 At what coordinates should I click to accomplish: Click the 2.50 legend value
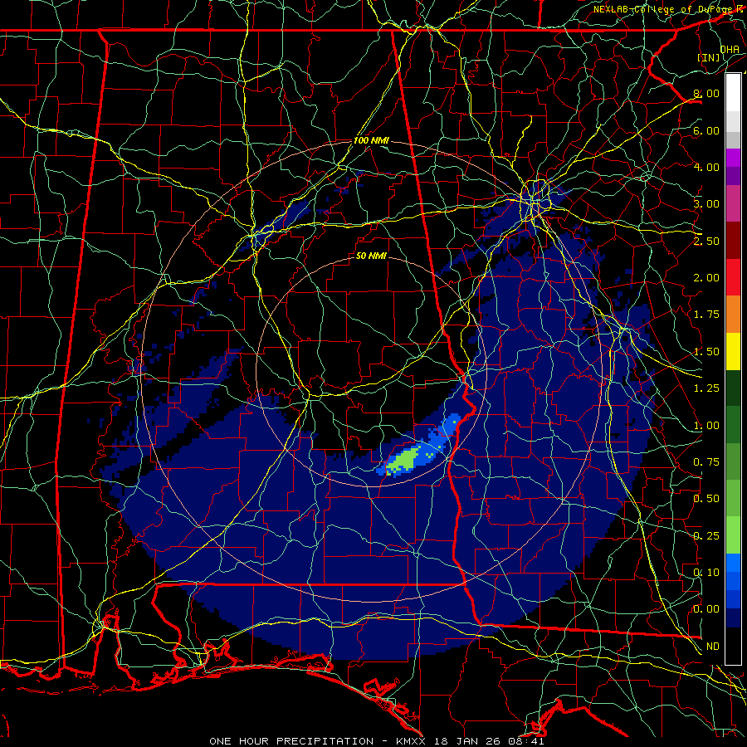click(x=706, y=241)
